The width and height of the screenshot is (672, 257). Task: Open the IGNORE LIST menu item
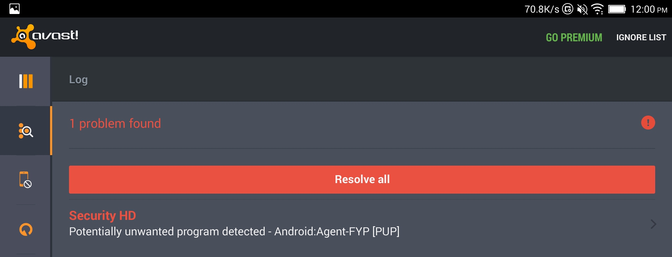click(x=641, y=37)
